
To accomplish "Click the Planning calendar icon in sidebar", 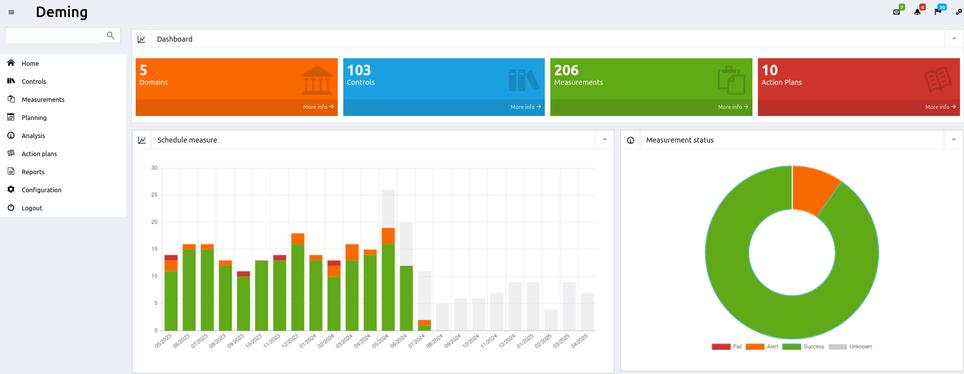I will click(x=11, y=117).
